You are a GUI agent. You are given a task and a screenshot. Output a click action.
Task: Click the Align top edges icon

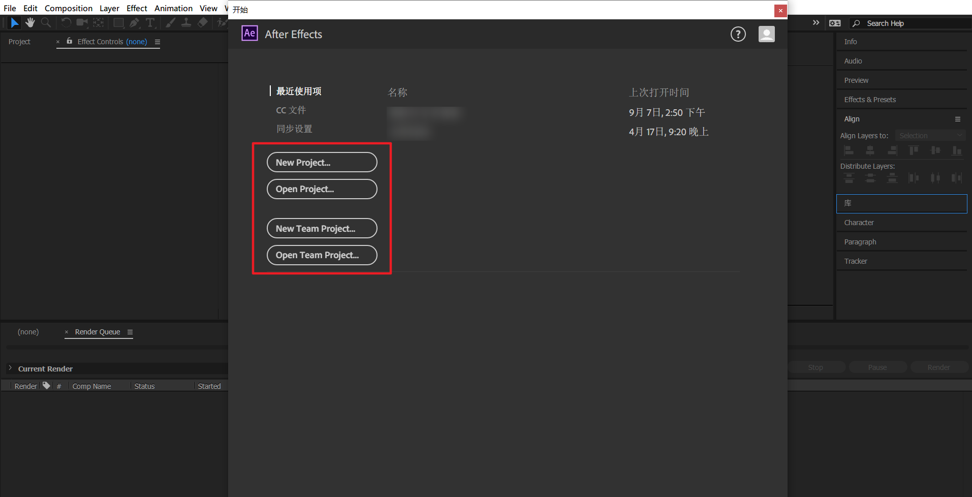click(x=914, y=150)
